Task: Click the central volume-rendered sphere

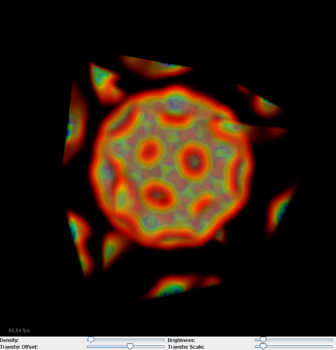Action: coord(171,166)
